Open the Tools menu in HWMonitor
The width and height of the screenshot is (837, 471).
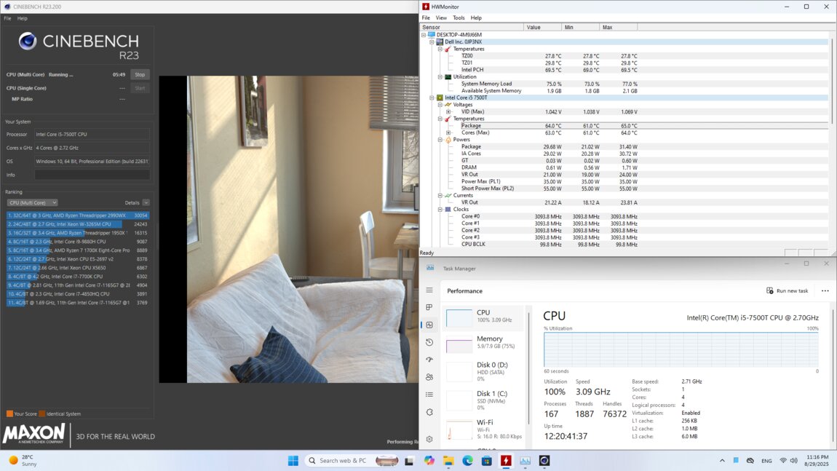pyautogui.click(x=459, y=17)
